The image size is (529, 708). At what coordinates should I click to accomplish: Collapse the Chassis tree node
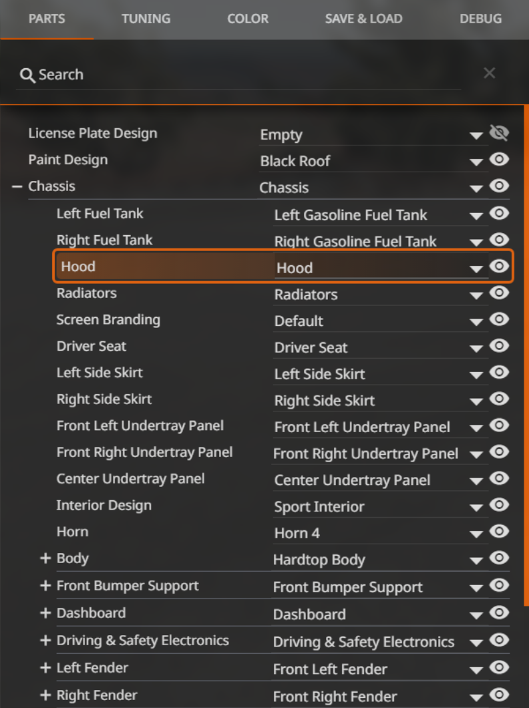coord(17,187)
